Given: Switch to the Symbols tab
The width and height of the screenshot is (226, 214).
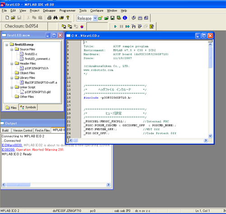Looking at the screenshot, I should click(x=28, y=107).
